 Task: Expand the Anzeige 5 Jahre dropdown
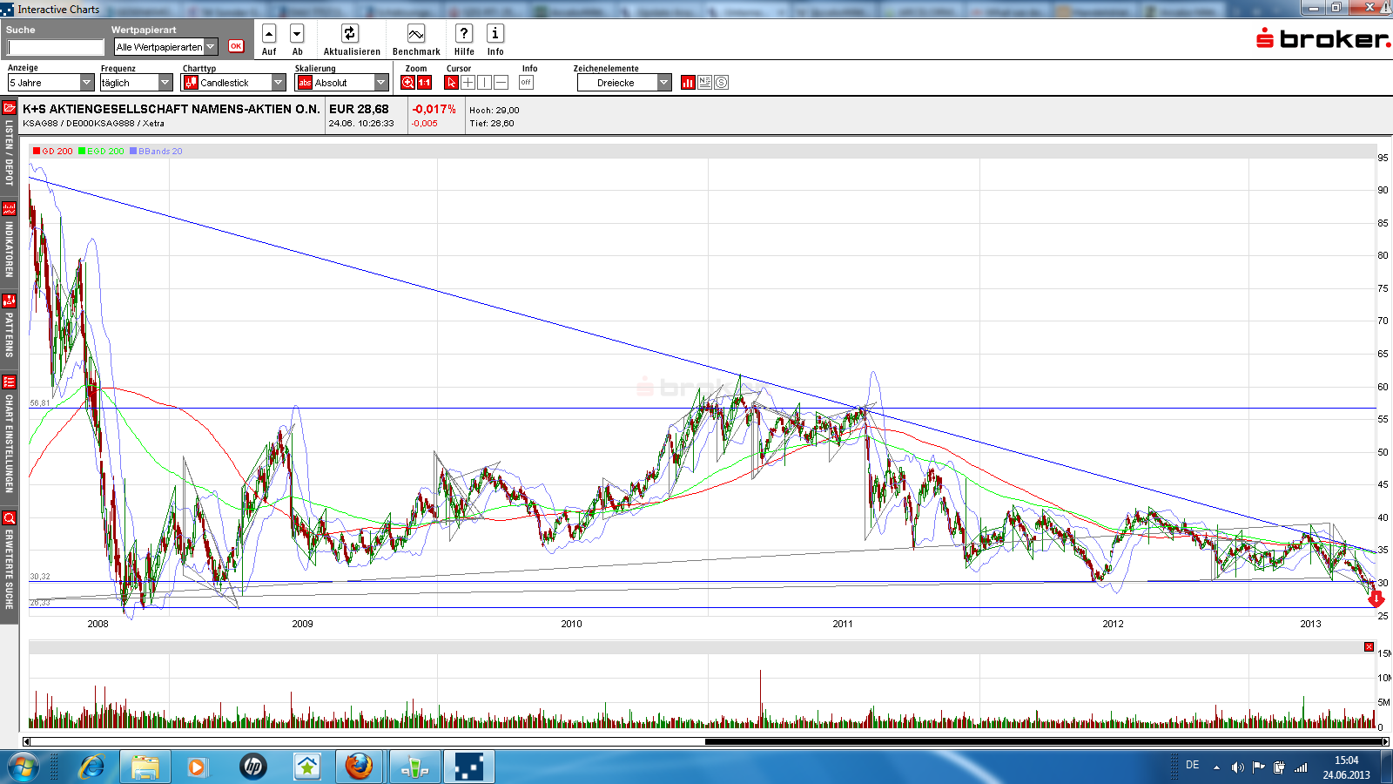point(86,83)
